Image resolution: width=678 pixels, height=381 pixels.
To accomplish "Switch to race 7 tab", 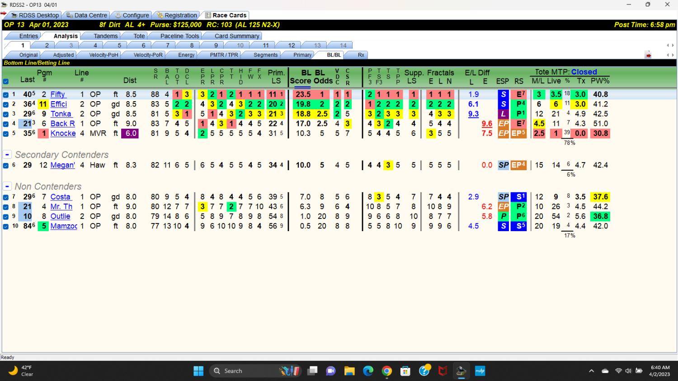I will [167, 45].
